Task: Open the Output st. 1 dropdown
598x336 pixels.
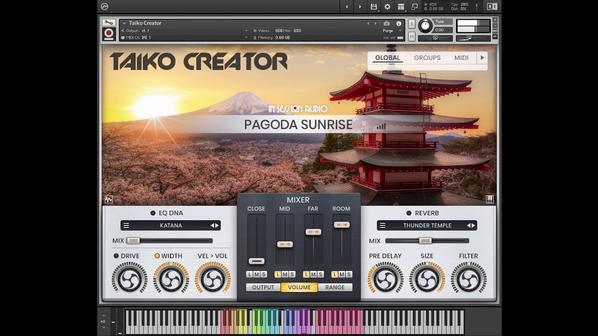Action: click(246, 31)
